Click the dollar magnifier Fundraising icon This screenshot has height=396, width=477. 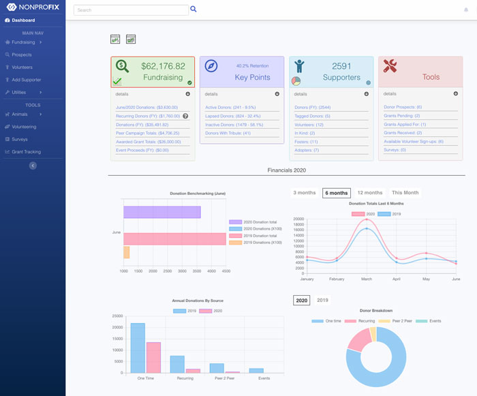[x=122, y=66]
